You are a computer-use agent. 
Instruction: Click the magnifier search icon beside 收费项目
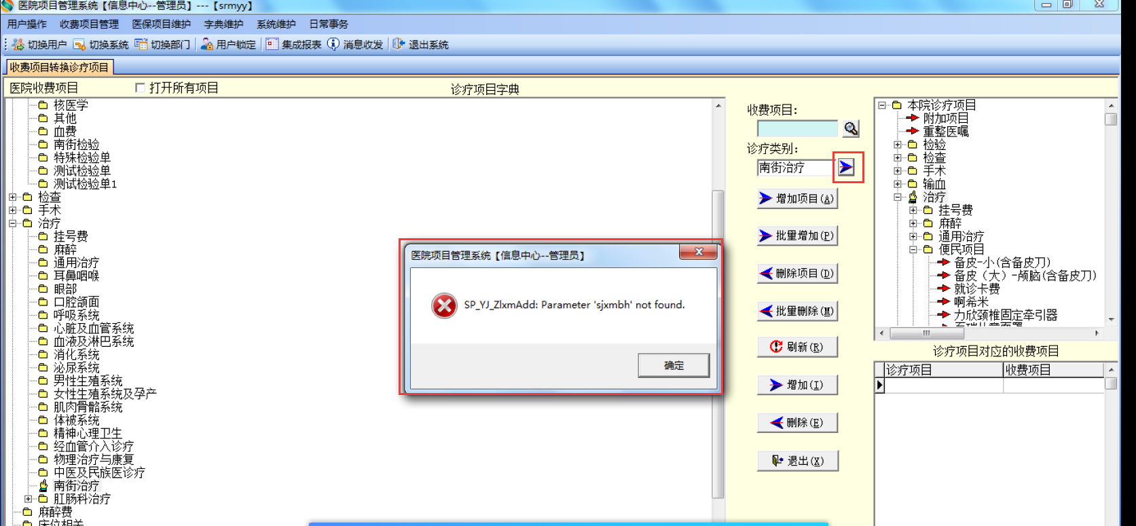pos(851,128)
